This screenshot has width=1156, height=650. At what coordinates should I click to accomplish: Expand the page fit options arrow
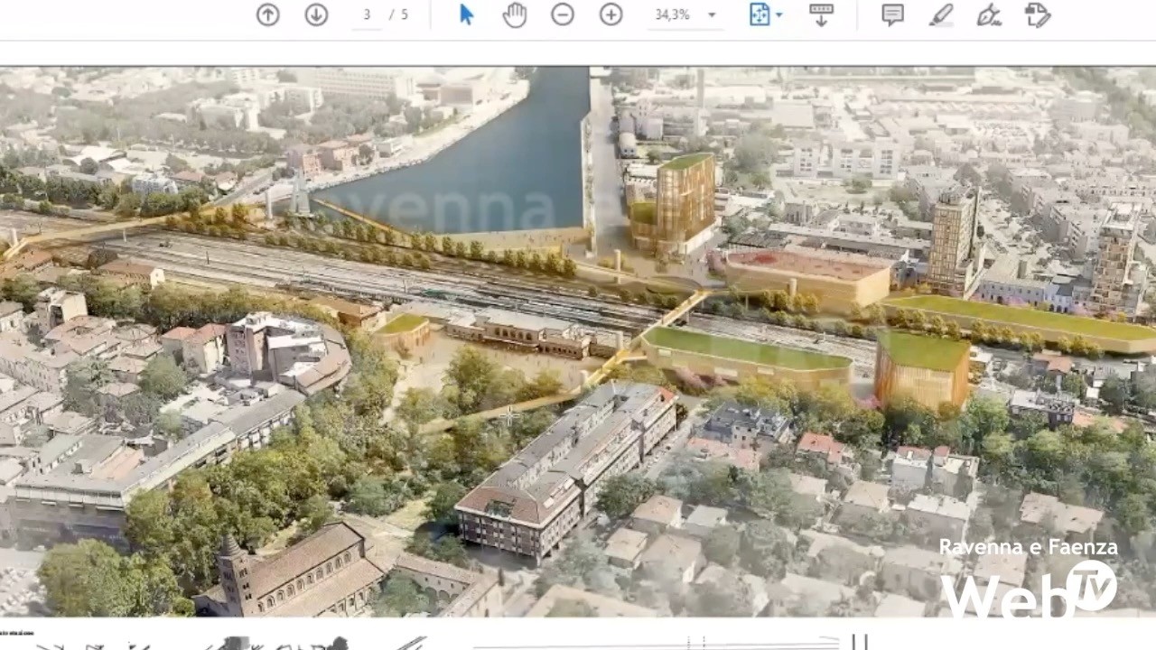click(x=779, y=15)
